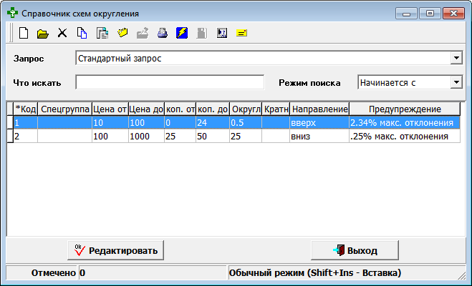Click the delete X toolbar icon
Screen dimensions: 472x286
point(62,33)
